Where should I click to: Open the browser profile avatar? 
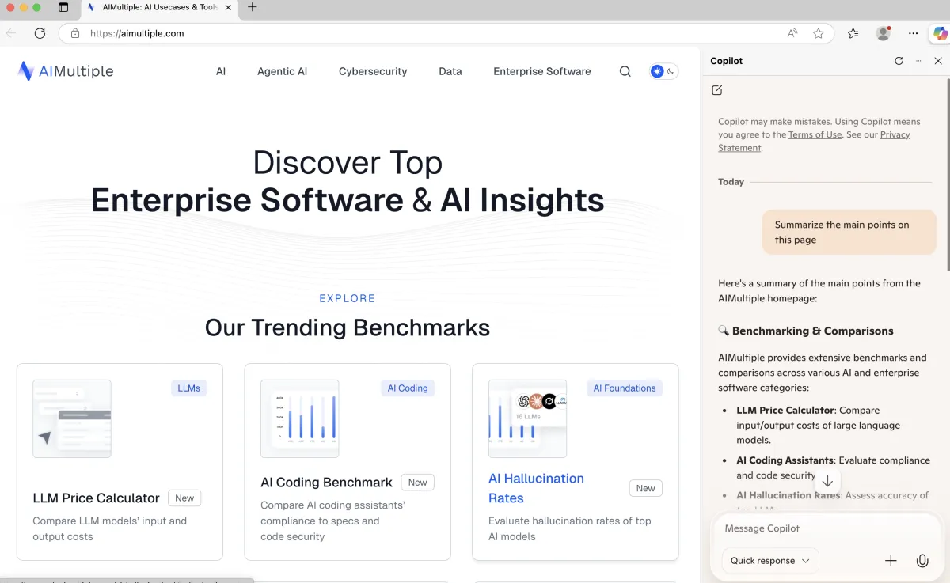(883, 33)
